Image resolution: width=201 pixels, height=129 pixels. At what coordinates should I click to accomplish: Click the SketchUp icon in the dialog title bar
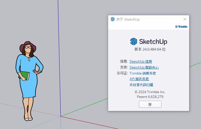113,19
